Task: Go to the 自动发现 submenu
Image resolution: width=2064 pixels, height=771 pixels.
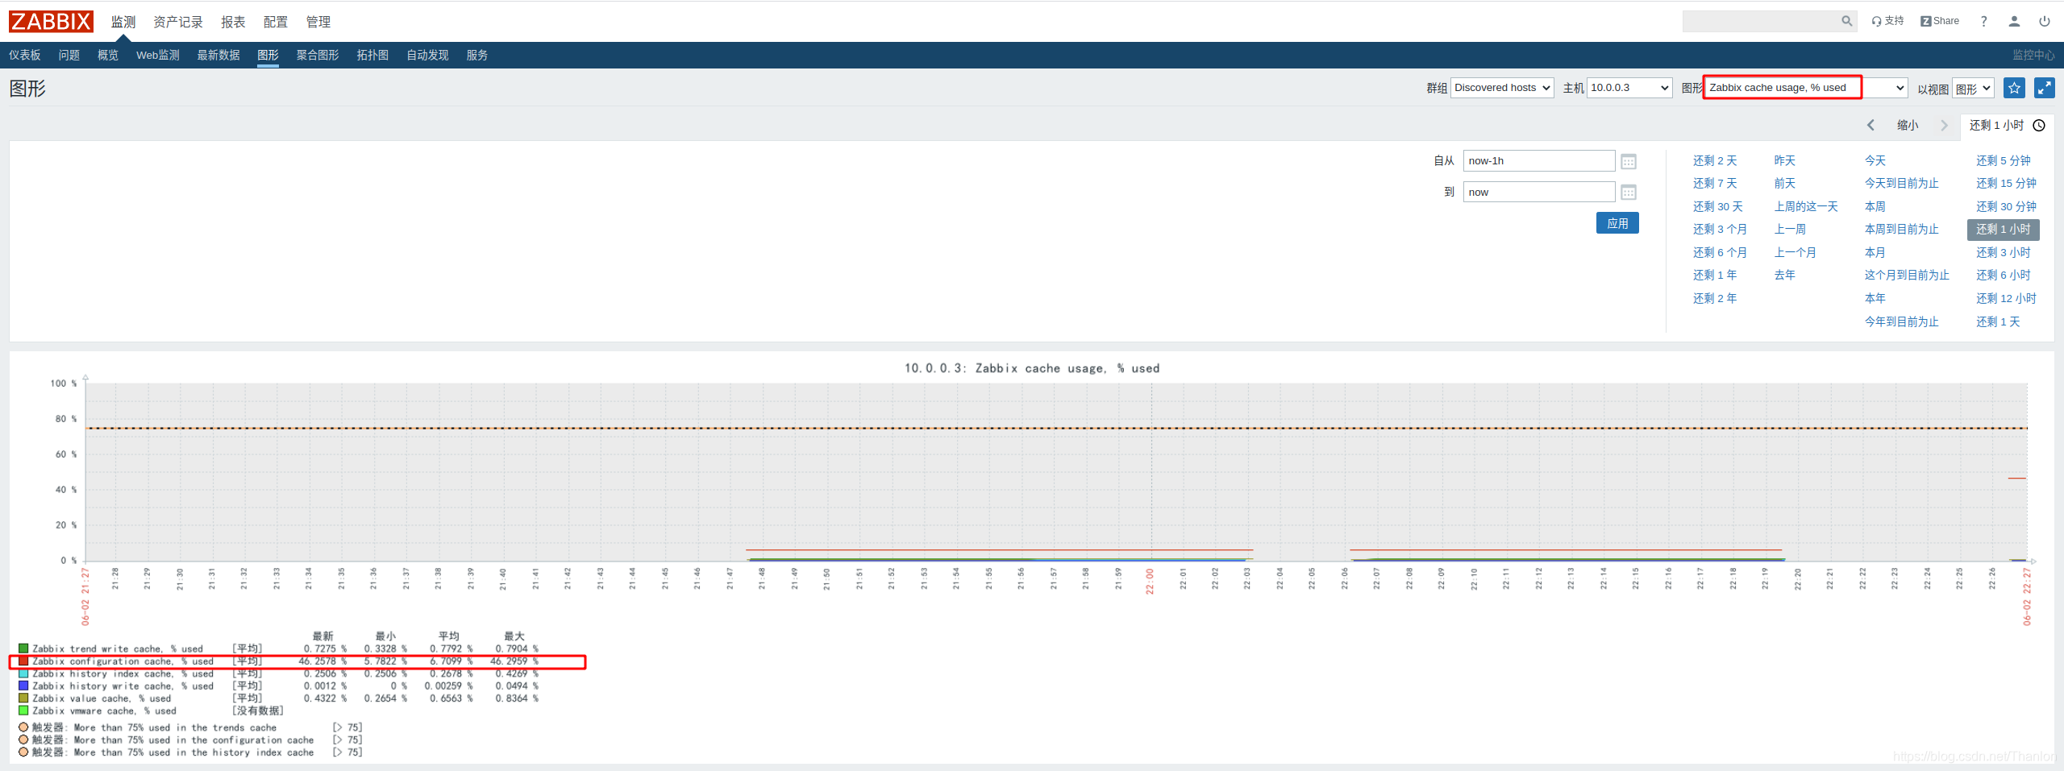Action: 427,55
